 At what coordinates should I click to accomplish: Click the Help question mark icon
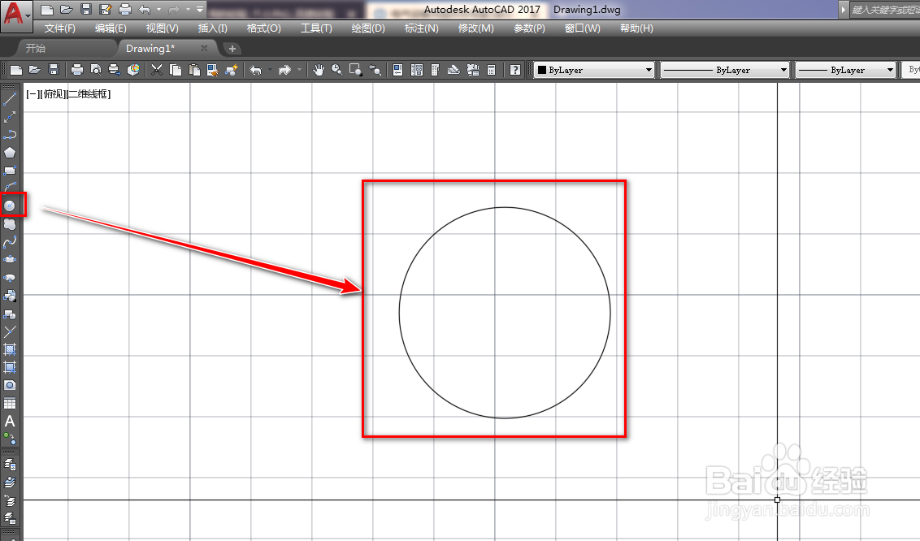point(515,70)
